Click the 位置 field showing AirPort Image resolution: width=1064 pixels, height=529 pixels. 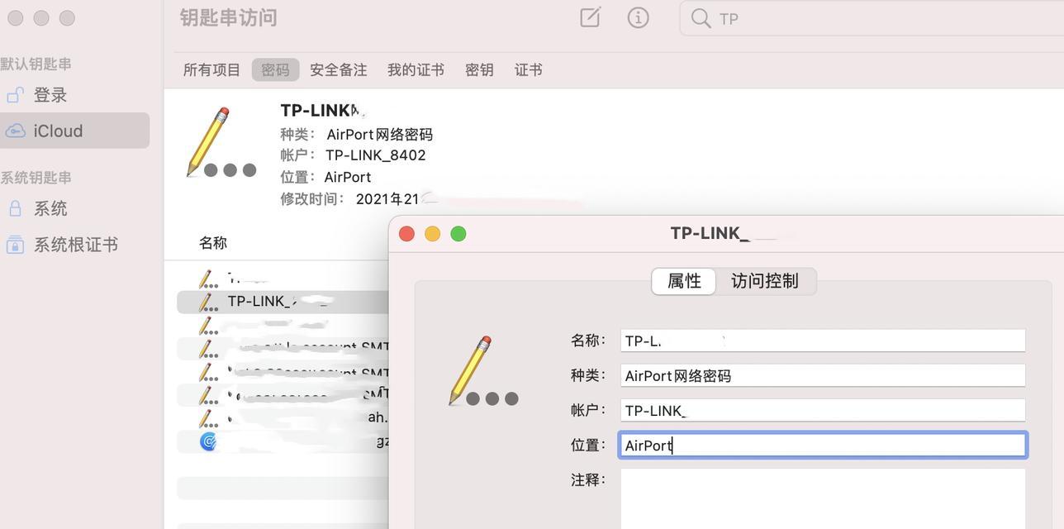point(823,445)
